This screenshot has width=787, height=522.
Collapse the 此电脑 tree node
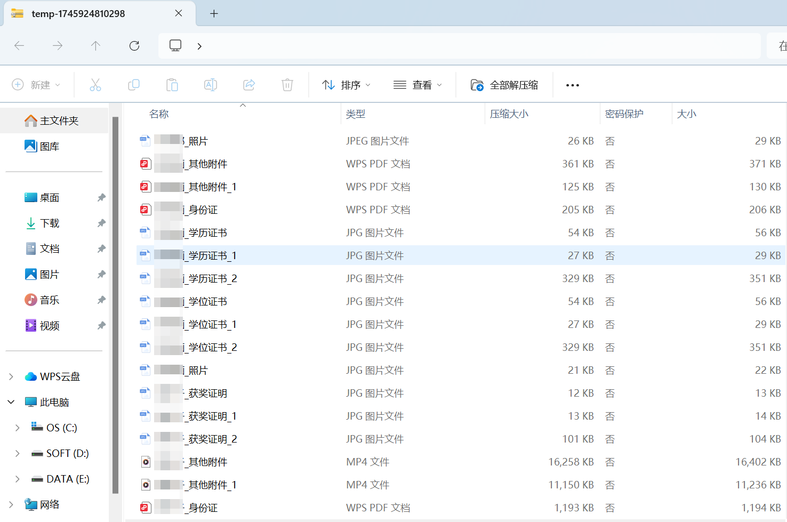(x=11, y=402)
